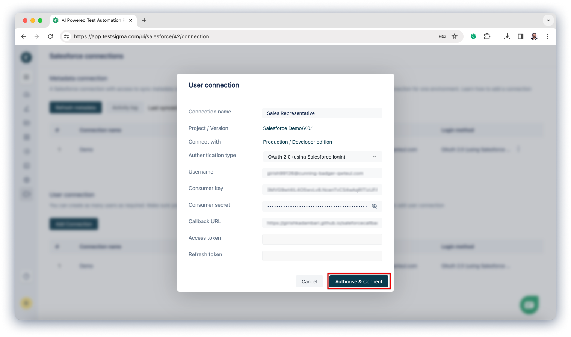Image resolution: width=571 pixels, height=337 pixels.
Task: Click the Connection name label
Action: click(210, 112)
